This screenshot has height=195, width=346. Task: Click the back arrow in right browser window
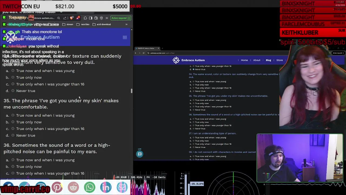click(x=136, y=53)
